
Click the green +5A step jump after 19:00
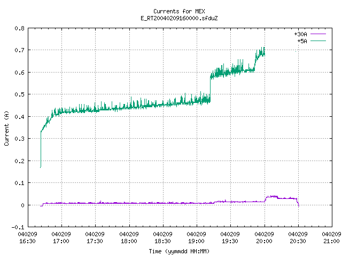(210, 88)
